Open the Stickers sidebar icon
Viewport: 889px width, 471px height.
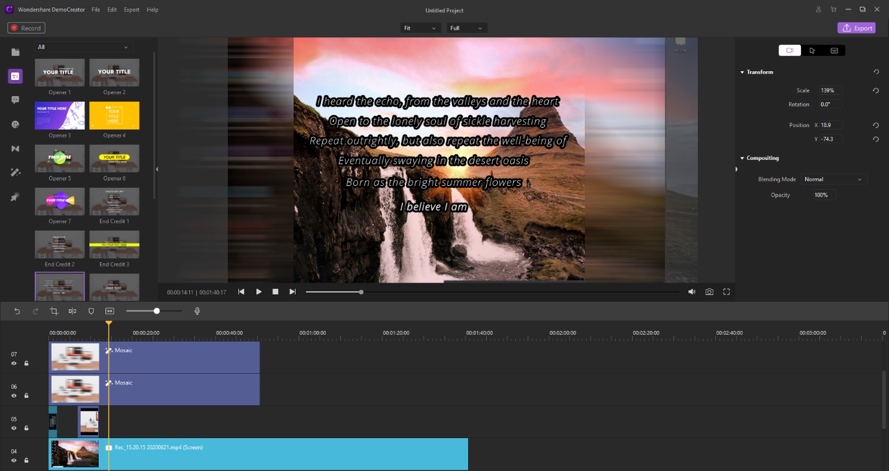tap(16, 124)
